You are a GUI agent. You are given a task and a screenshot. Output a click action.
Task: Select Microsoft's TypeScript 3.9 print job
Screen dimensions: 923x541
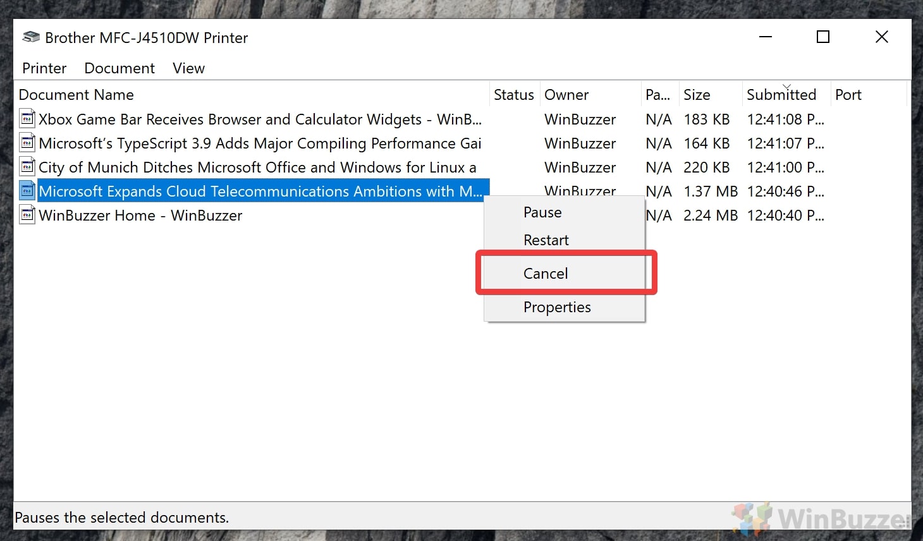pos(260,143)
